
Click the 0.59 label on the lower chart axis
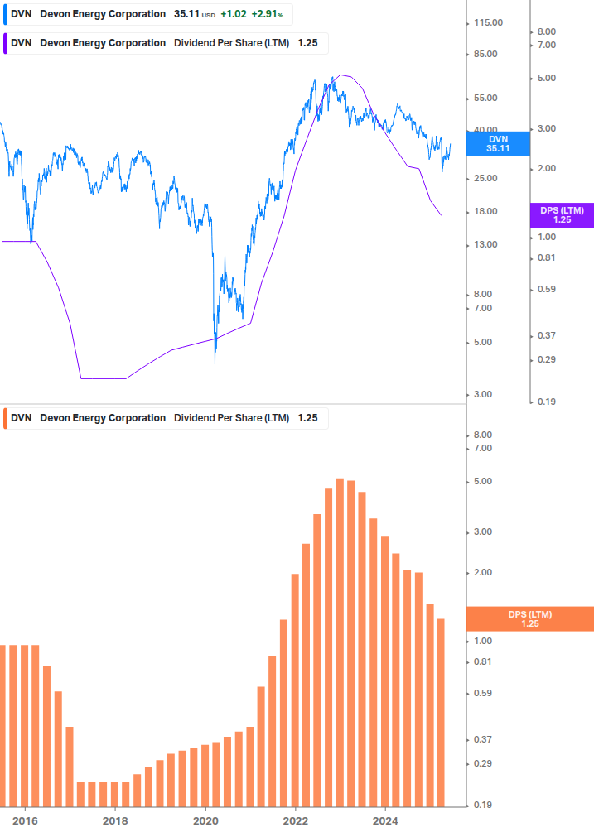tap(483, 694)
